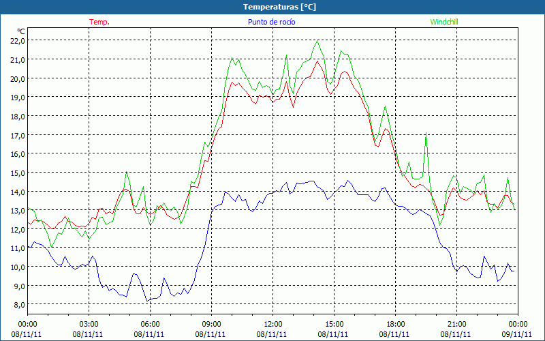Click the '17,0' y-axis value

tap(18, 135)
